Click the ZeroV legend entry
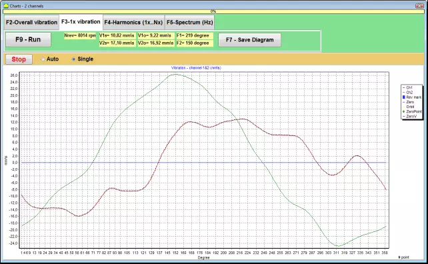 [410, 116]
